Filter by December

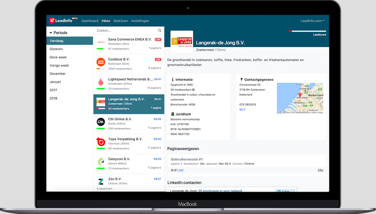click(70, 74)
